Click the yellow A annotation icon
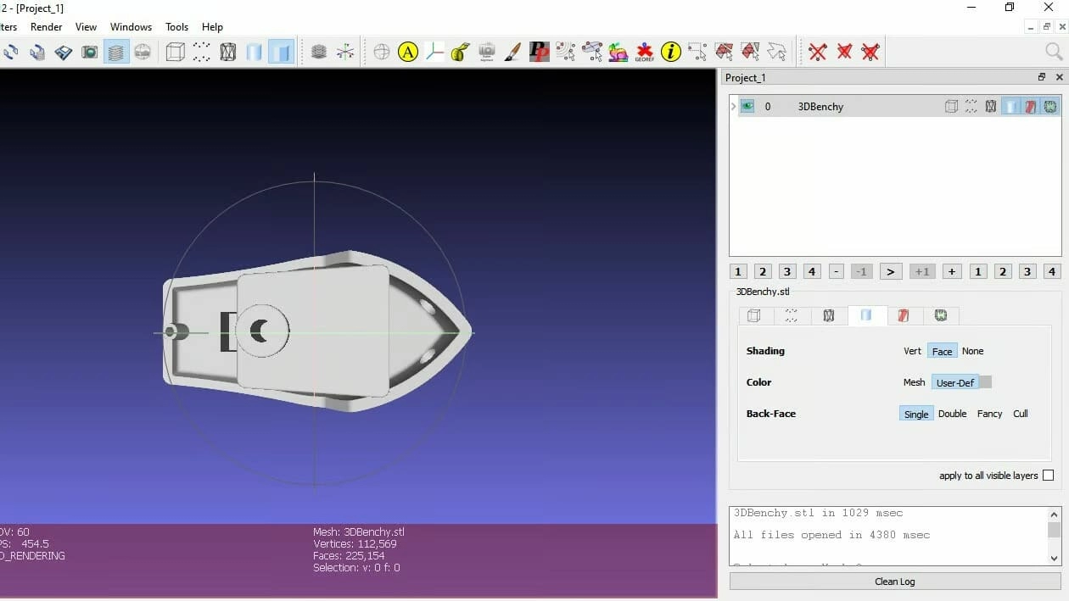Screen dimensions: 1069x601 pos(408,53)
